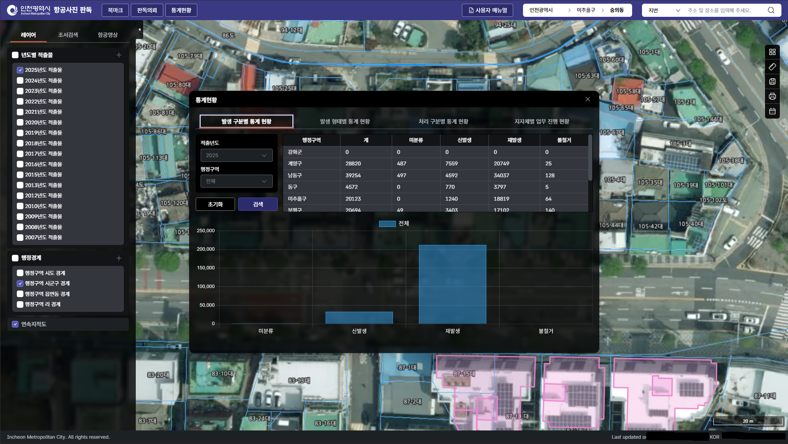
Task: Collapse the left sidebar panel arrow
Action: [139, 30]
